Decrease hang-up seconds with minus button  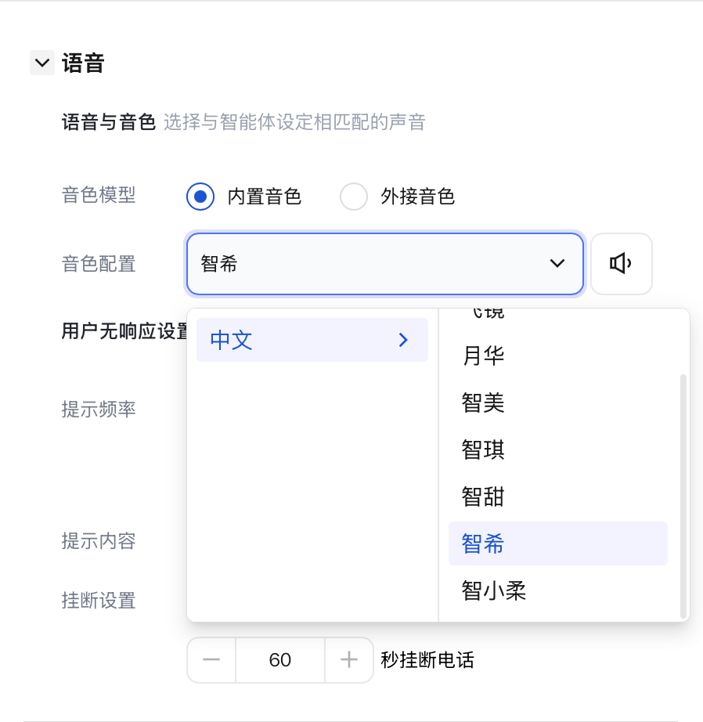[211, 660]
